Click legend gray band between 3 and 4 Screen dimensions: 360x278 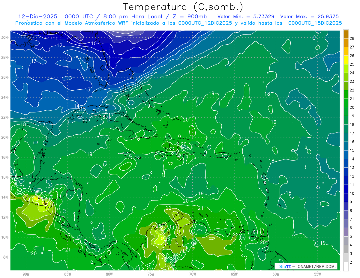coord(346,250)
